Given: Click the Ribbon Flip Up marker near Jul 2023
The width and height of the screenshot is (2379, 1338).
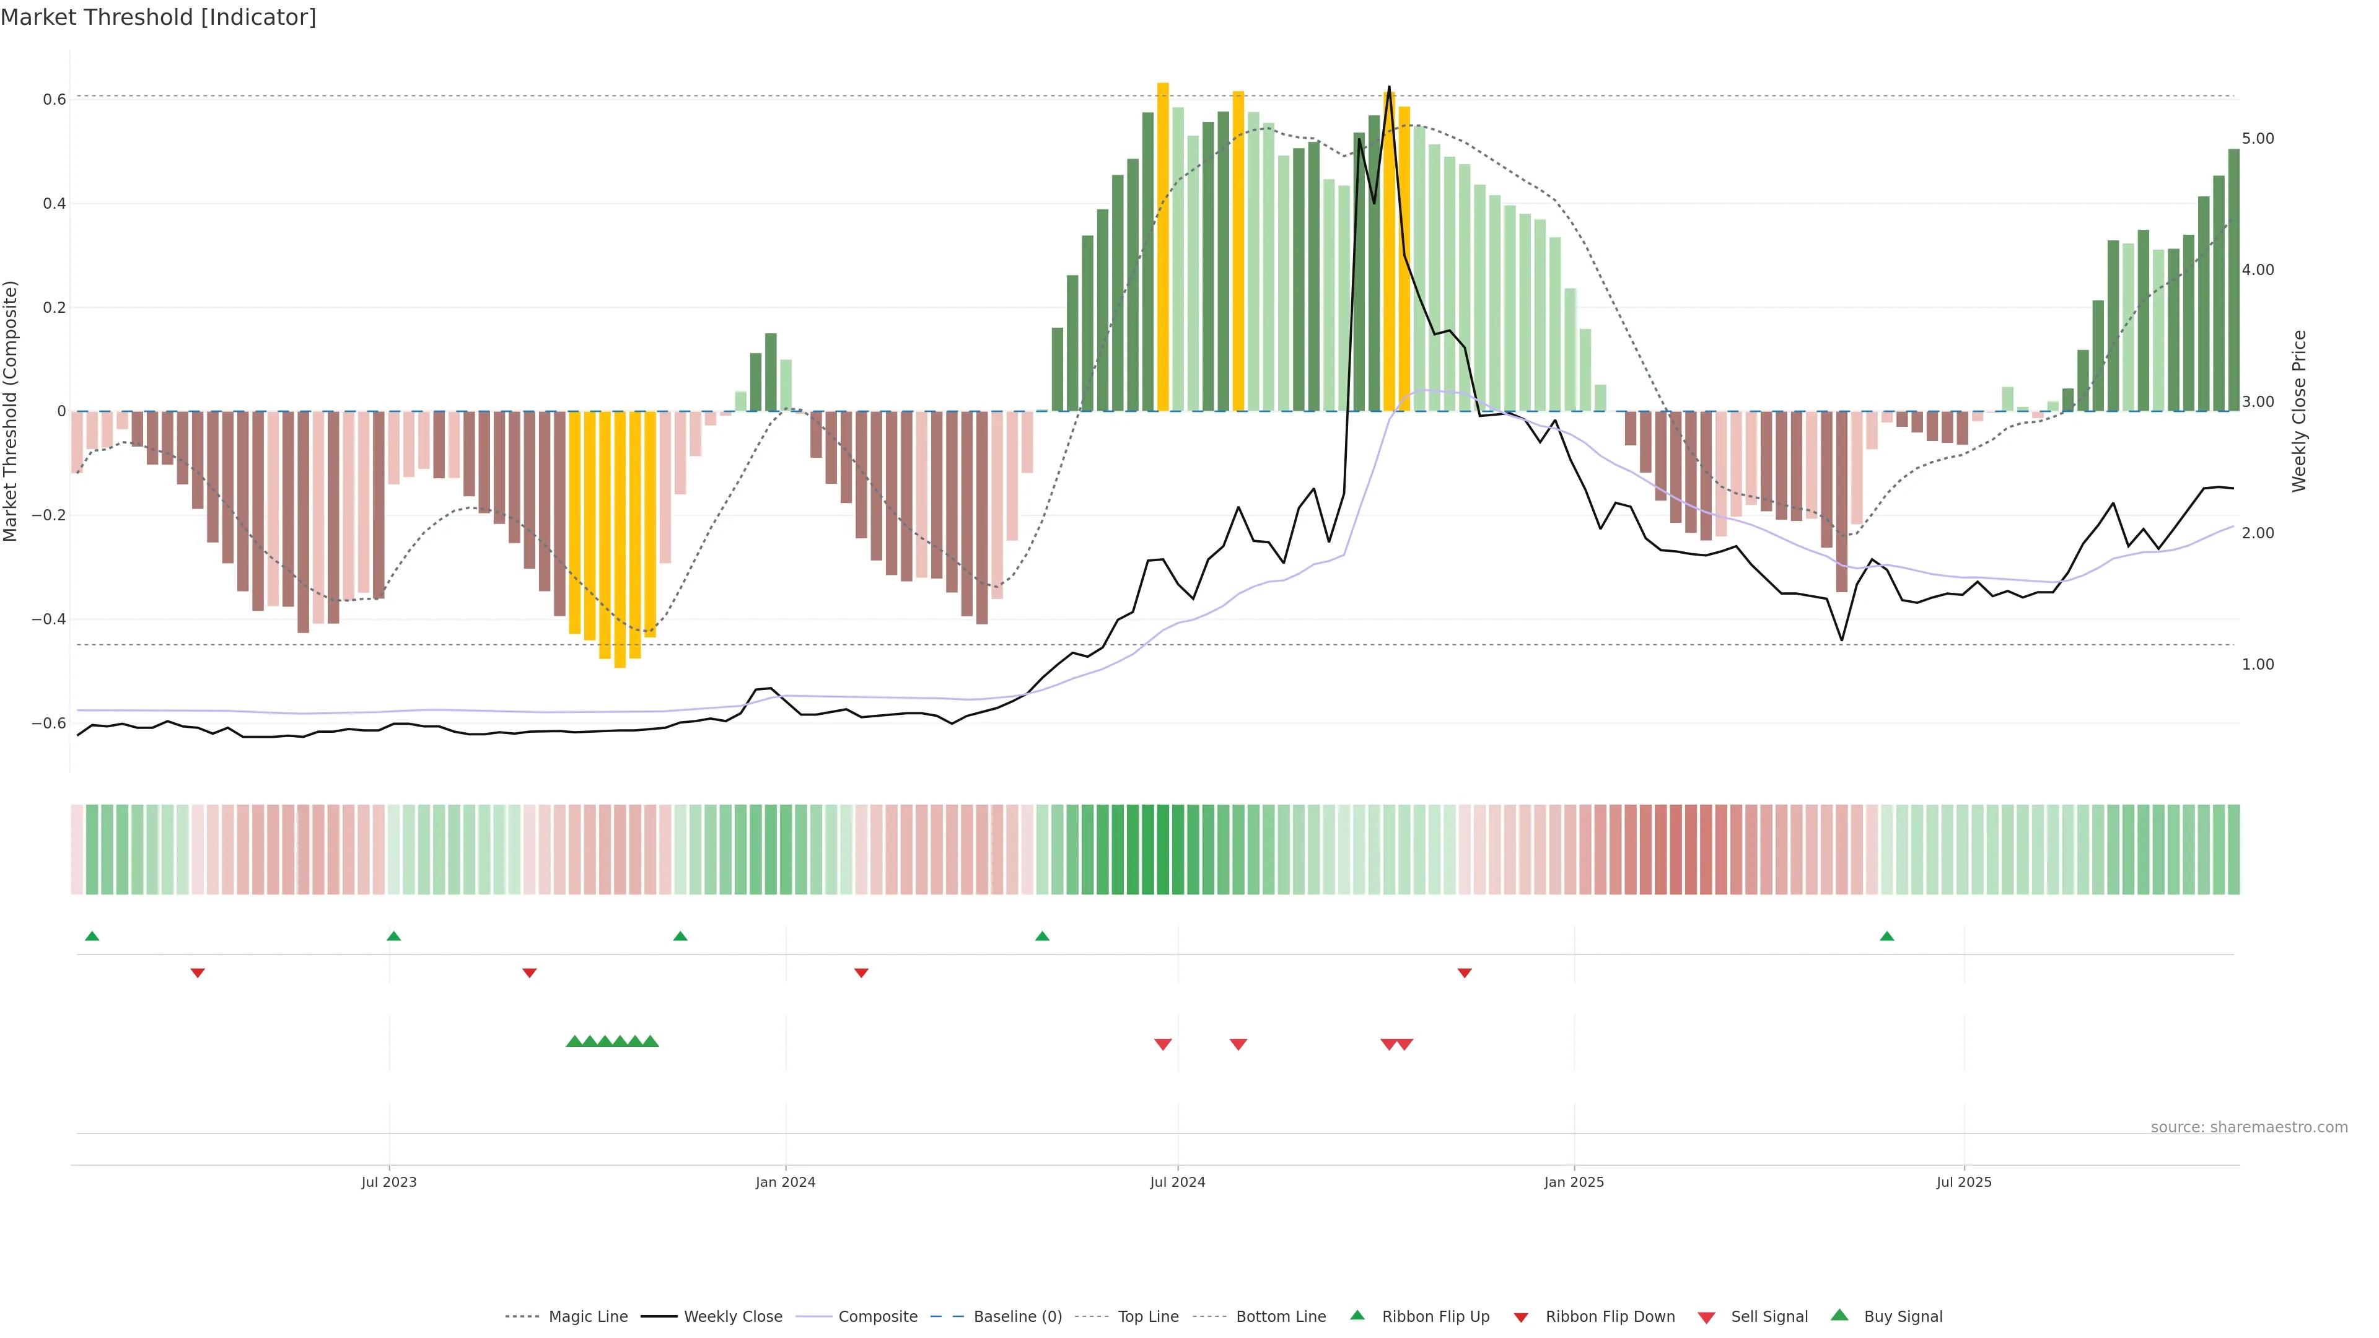Looking at the screenshot, I should 393,937.
